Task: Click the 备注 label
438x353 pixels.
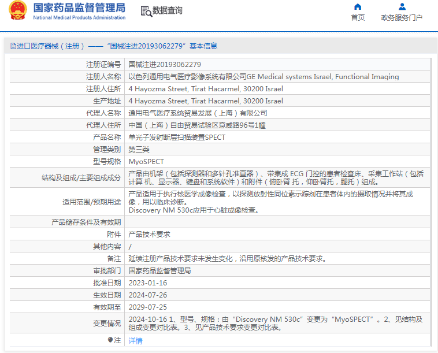Action: point(114,259)
